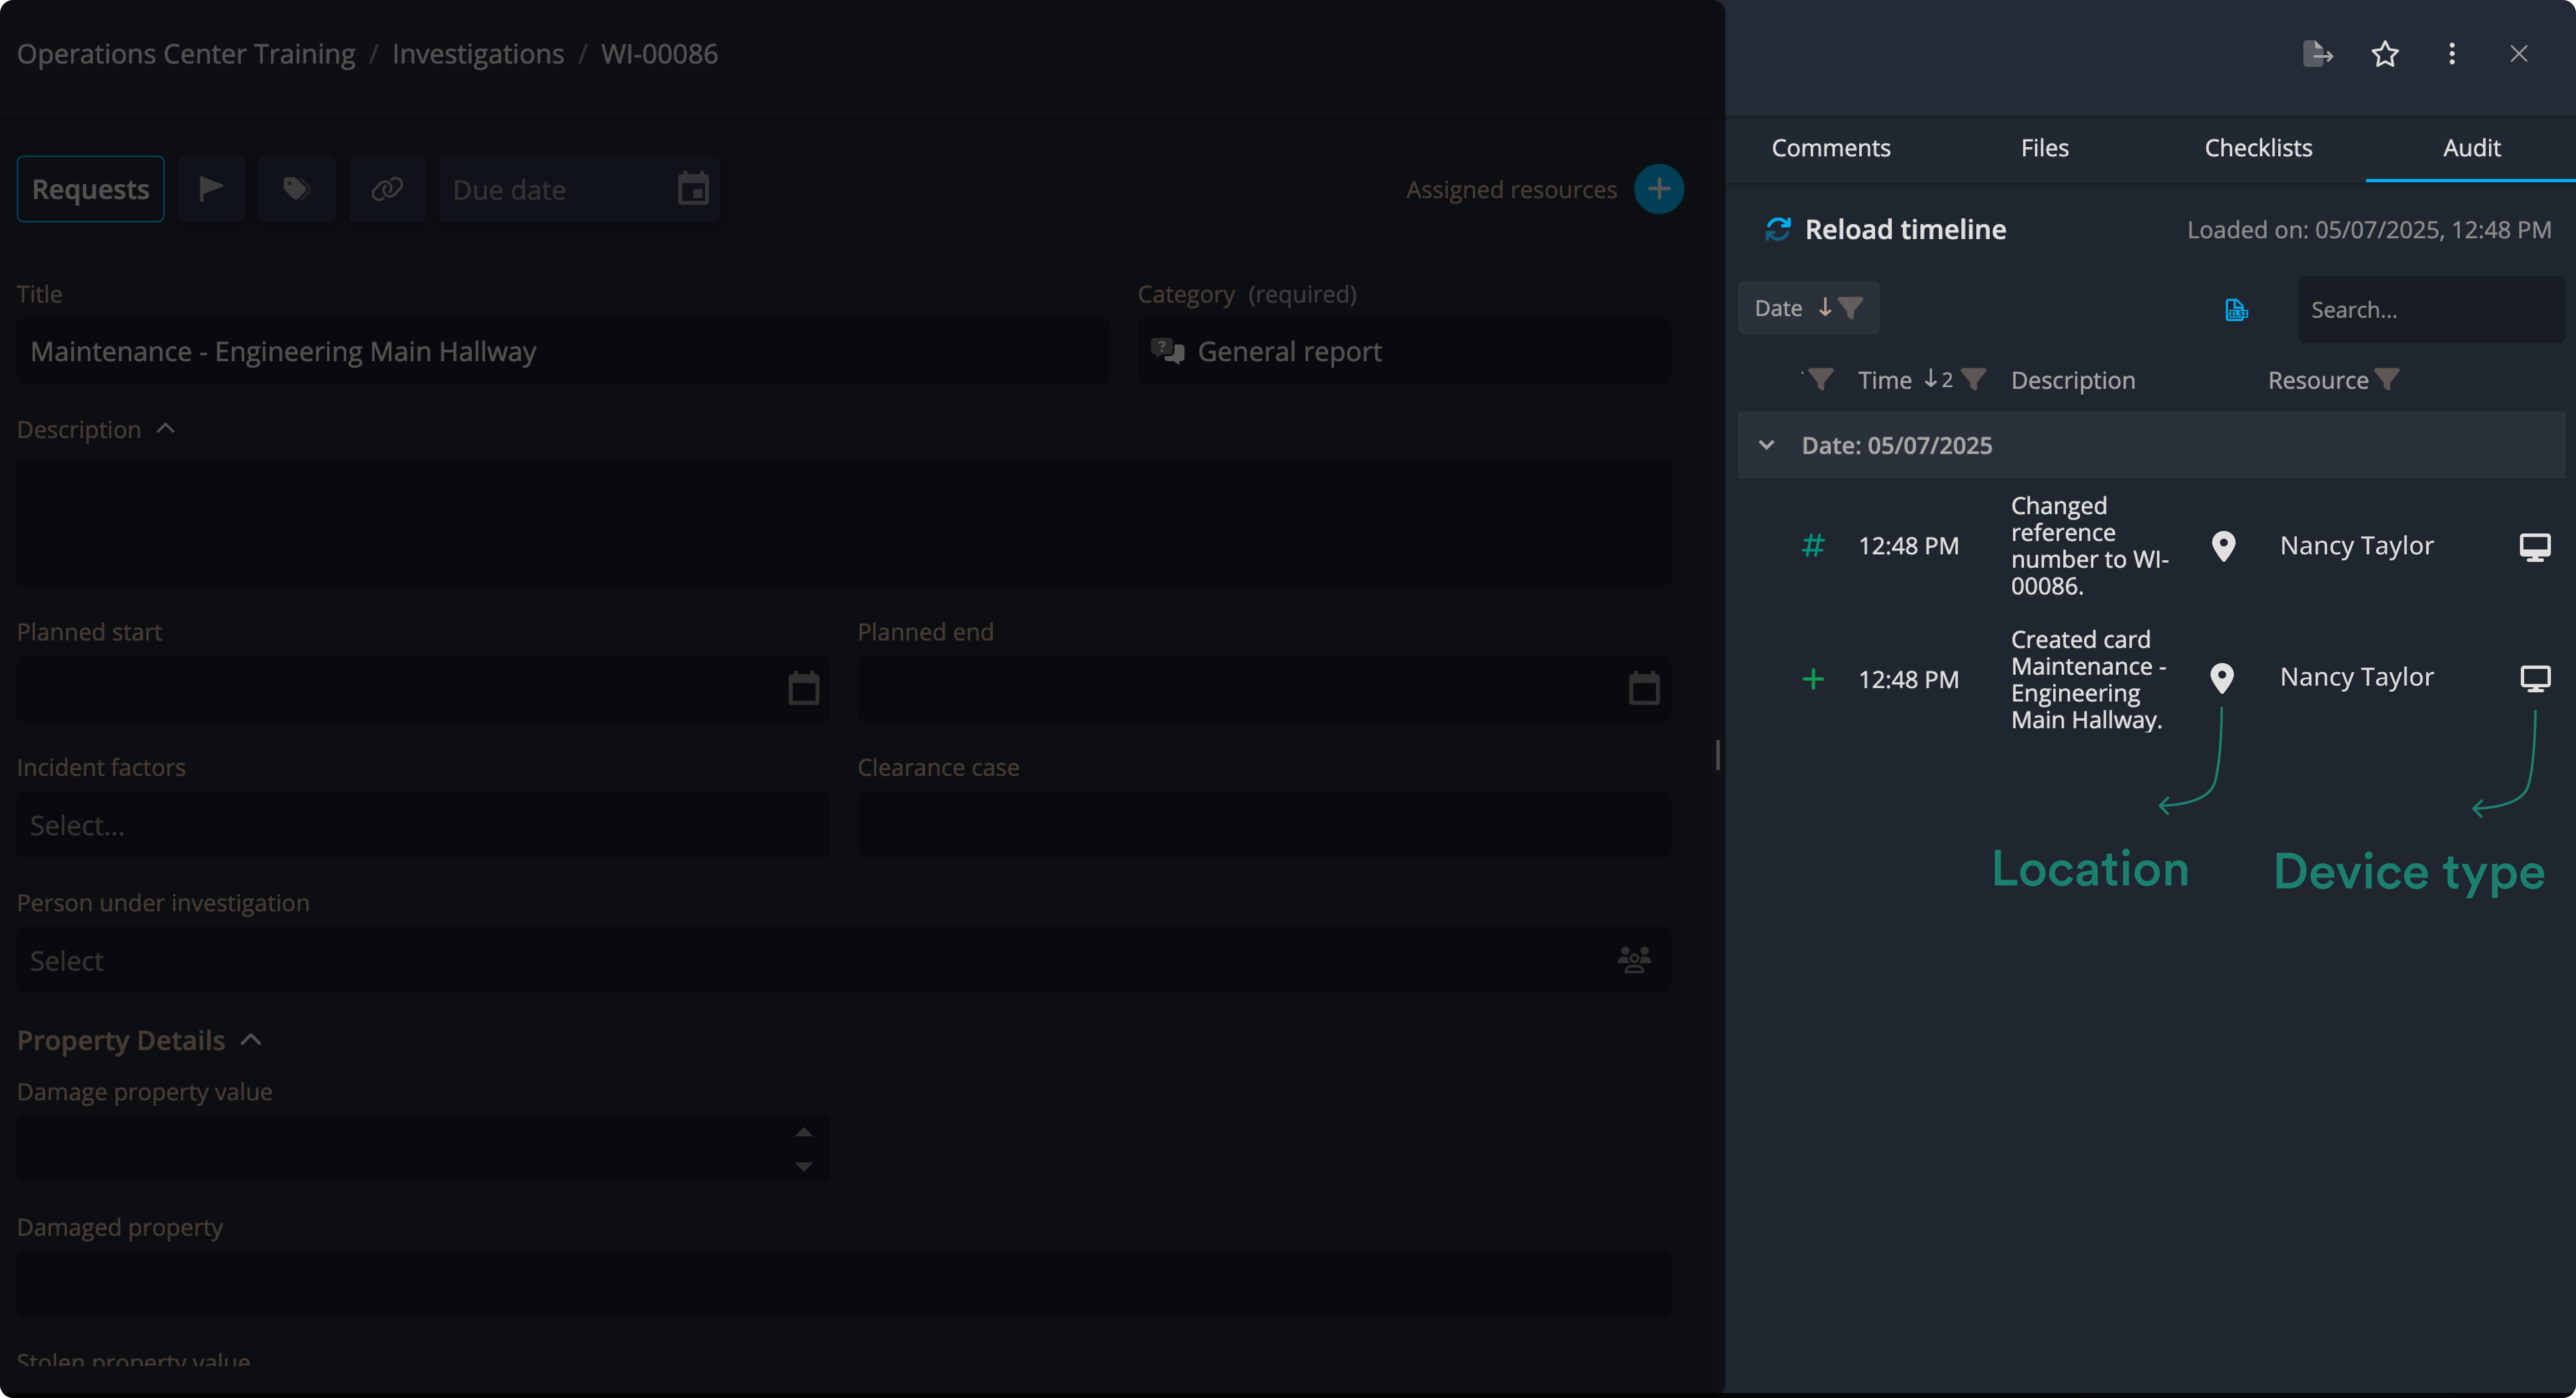Click the Description text area
The image size is (2576, 1398).
[x=843, y=524]
